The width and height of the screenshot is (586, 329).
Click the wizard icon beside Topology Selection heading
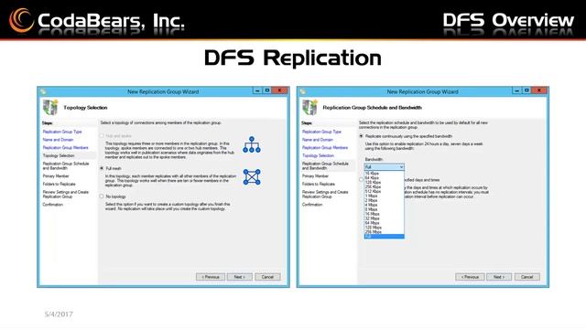coord(50,108)
